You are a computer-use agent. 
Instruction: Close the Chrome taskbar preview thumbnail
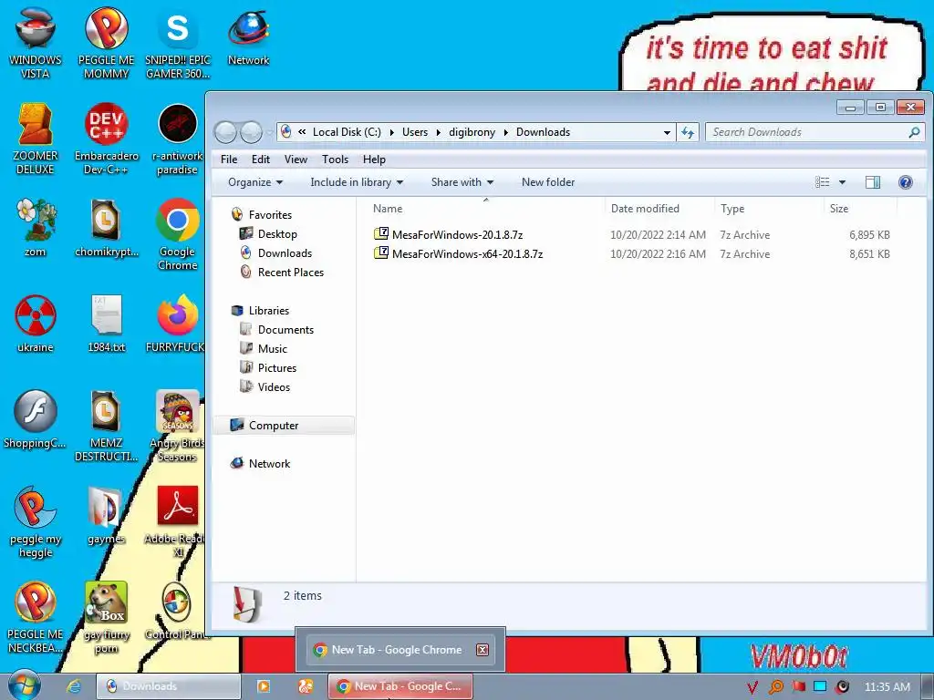point(482,650)
